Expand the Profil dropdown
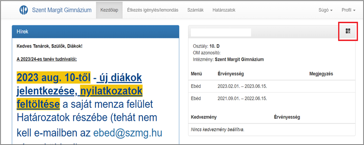The image size is (364, 145). 348,10
